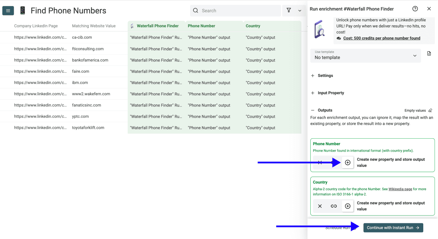This screenshot has height=239, width=438.
Task: Toggle ignore for the Country output
Action: click(320, 206)
